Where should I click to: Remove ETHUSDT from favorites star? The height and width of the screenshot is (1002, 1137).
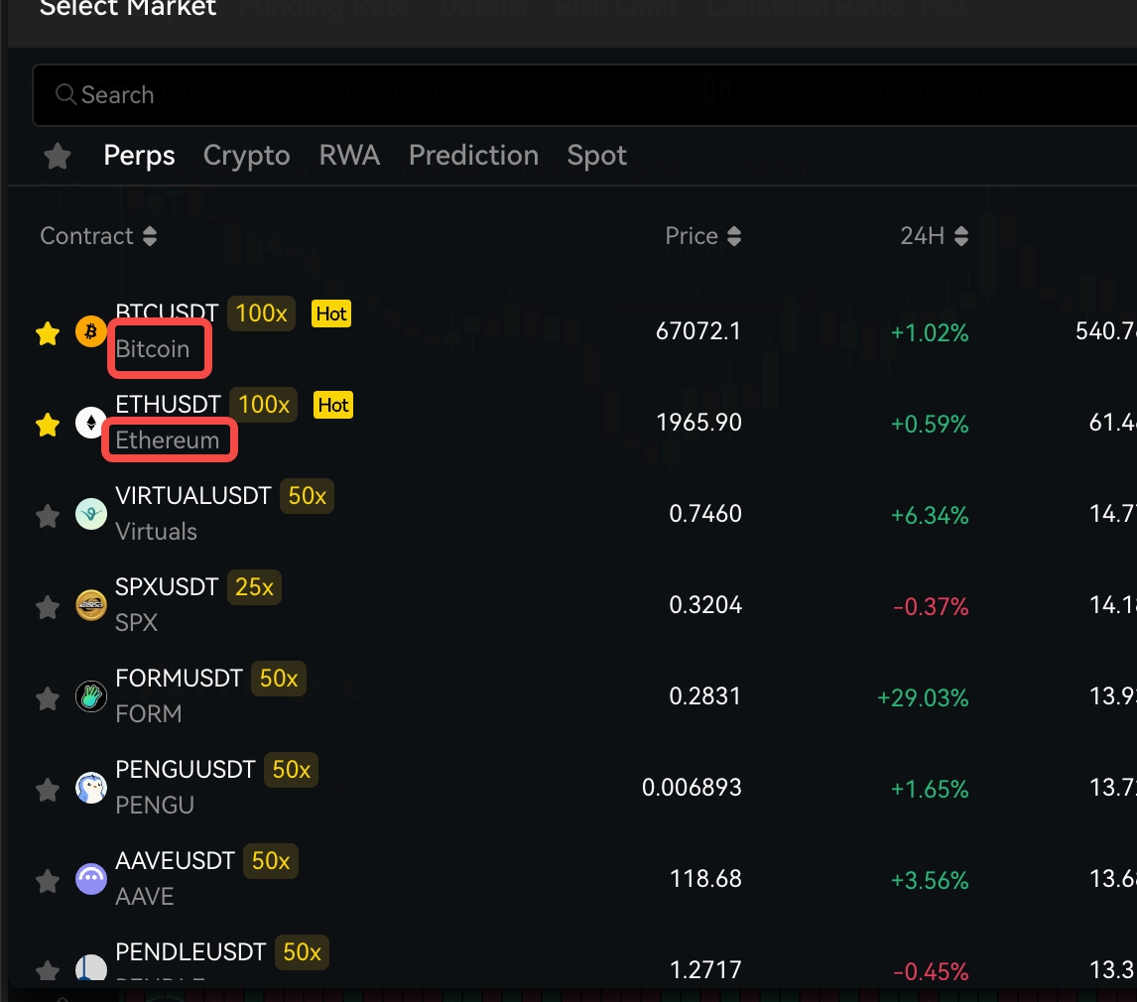(48, 425)
